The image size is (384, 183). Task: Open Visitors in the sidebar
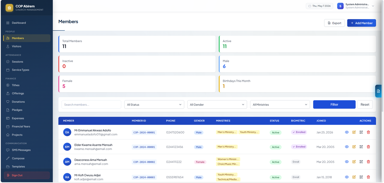pyautogui.click(x=27, y=46)
